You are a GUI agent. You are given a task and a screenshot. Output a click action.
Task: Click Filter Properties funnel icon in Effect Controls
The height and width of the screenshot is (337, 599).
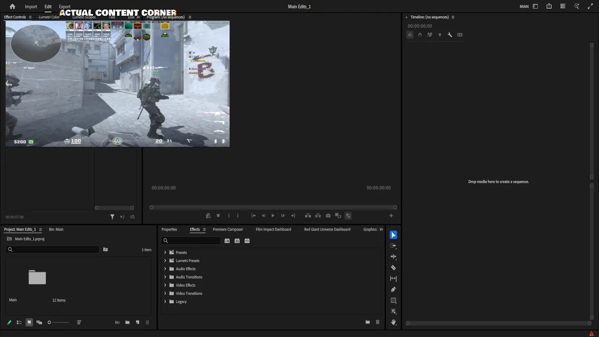pos(112,217)
